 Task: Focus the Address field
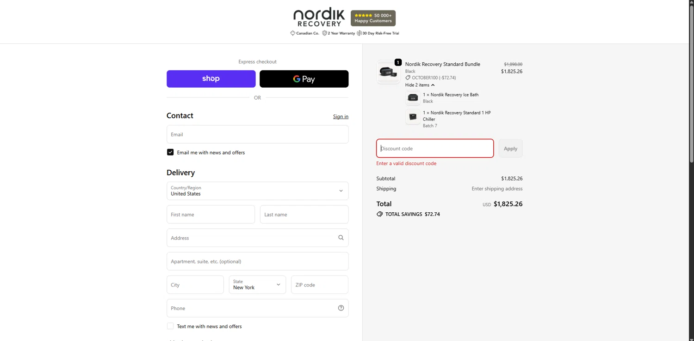pos(257,238)
